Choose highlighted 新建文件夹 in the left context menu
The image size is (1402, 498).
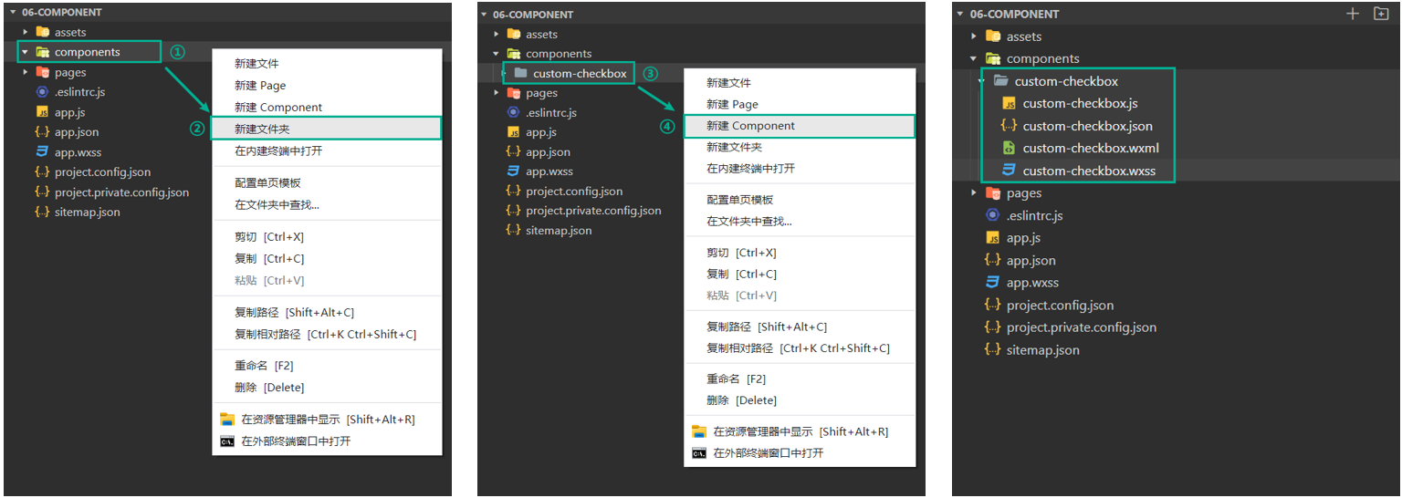tap(263, 129)
